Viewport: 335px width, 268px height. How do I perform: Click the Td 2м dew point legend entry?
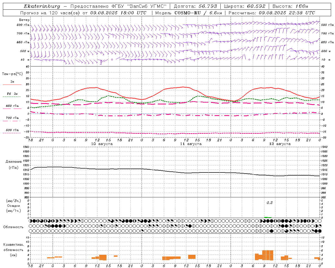(12, 94)
